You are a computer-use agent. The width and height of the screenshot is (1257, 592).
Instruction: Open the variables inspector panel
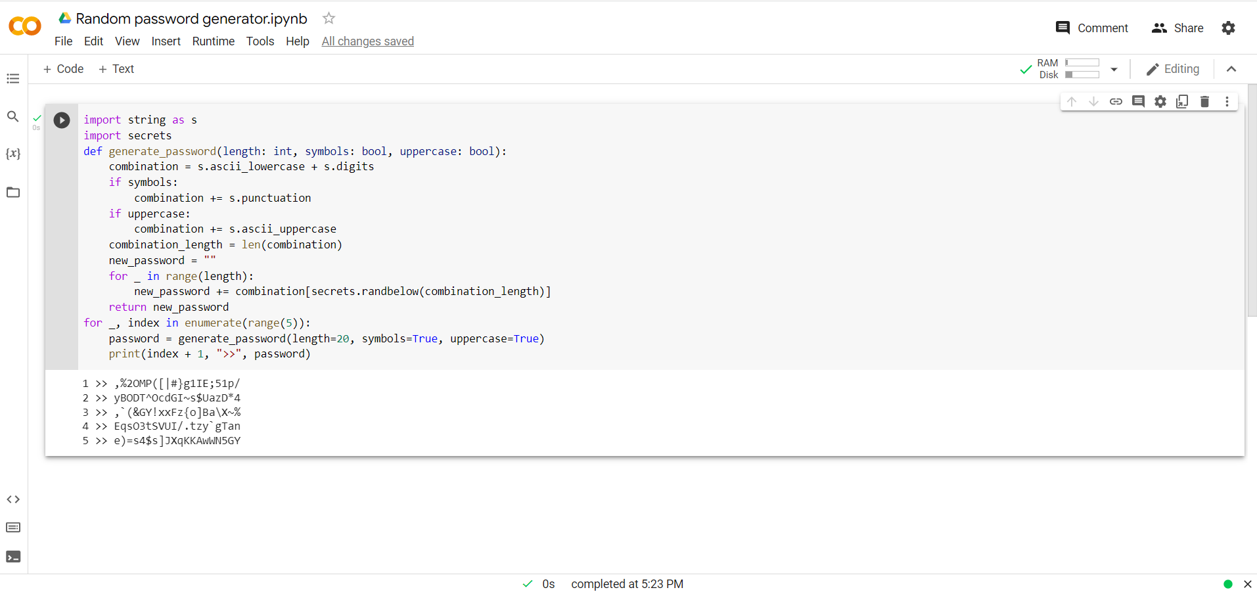[13, 154]
